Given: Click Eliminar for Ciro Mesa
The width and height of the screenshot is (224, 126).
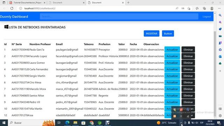Looking at the screenshot, I should point(188,83).
